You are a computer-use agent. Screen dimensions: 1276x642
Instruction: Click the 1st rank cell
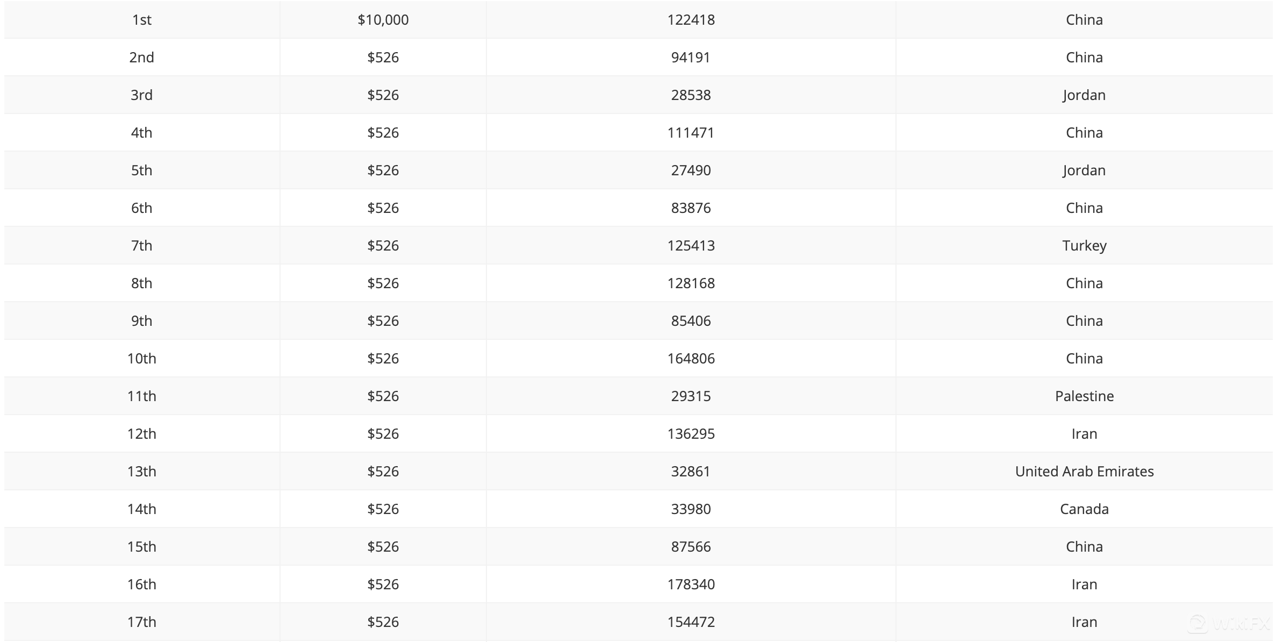coord(142,20)
